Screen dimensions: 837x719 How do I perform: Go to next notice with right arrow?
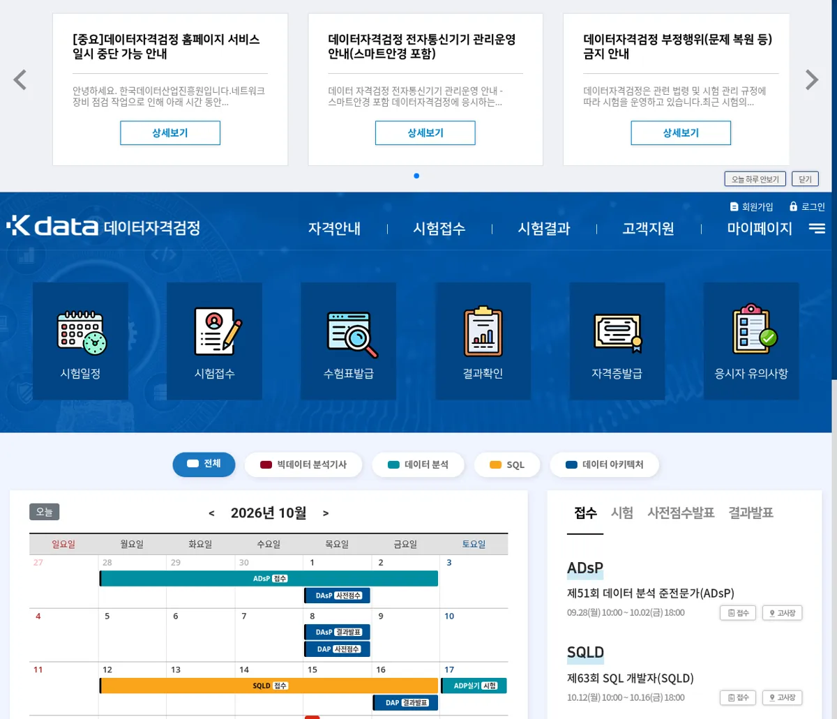pyautogui.click(x=811, y=80)
